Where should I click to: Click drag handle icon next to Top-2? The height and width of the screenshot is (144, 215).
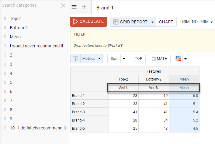tap(5, 19)
